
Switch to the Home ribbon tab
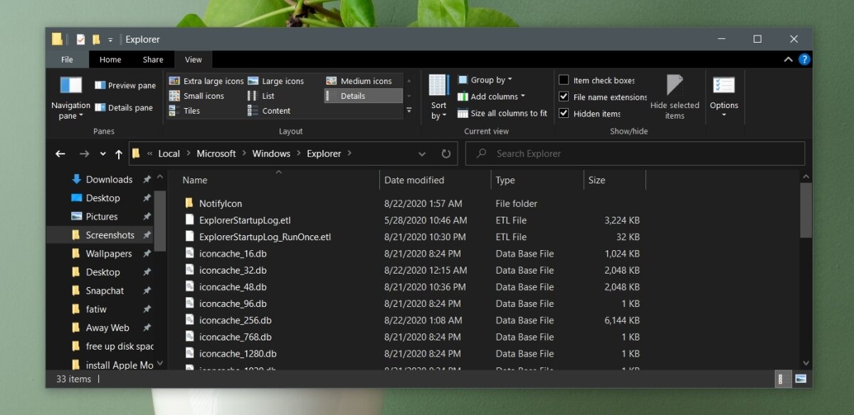pyautogui.click(x=110, y=60)
